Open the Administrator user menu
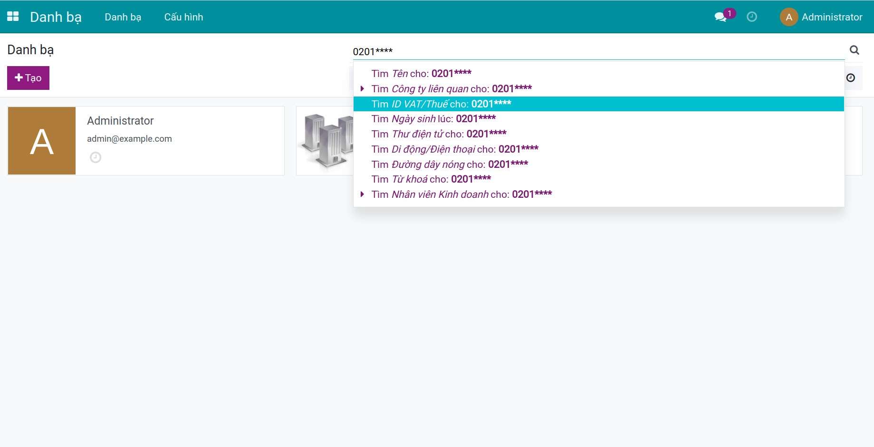Viewport: 874px width, 447px height. 831,17
